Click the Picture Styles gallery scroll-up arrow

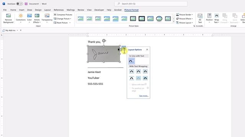pos(173,16)
